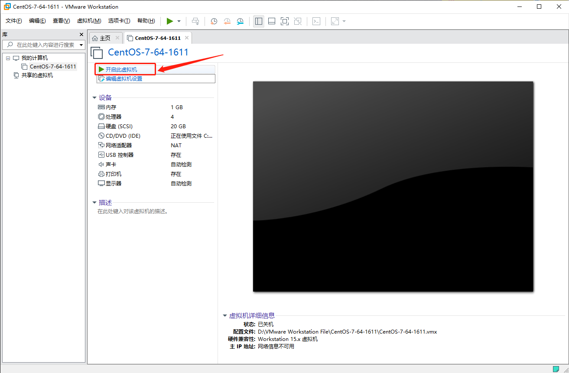Expand the power button dropdown arrow
This screenshot has height=373, width=569.
[178, 21]
